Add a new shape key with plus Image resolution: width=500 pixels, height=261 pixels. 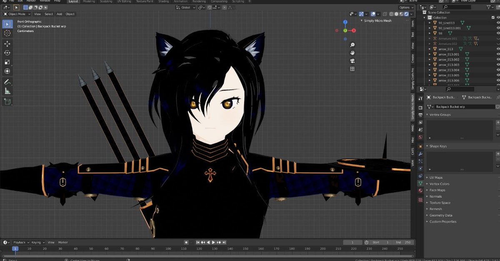497,154
